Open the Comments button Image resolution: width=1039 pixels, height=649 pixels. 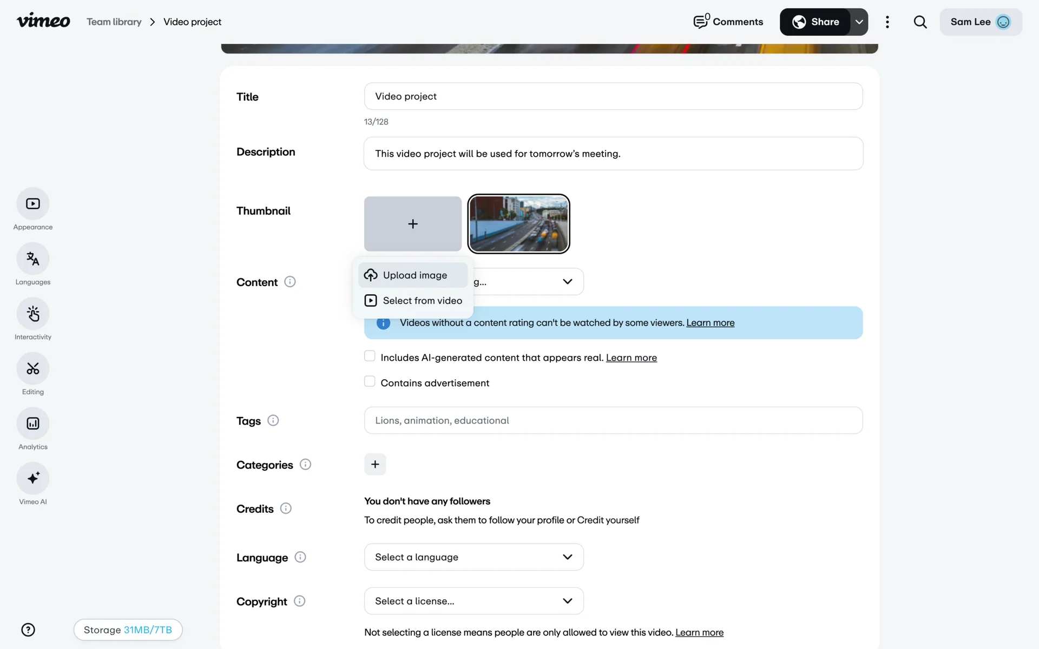click(x=728, y=22)
